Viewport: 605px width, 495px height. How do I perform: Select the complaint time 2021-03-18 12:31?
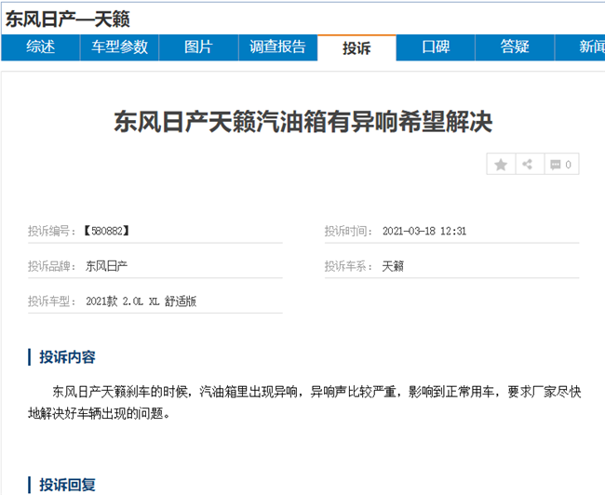424,231
